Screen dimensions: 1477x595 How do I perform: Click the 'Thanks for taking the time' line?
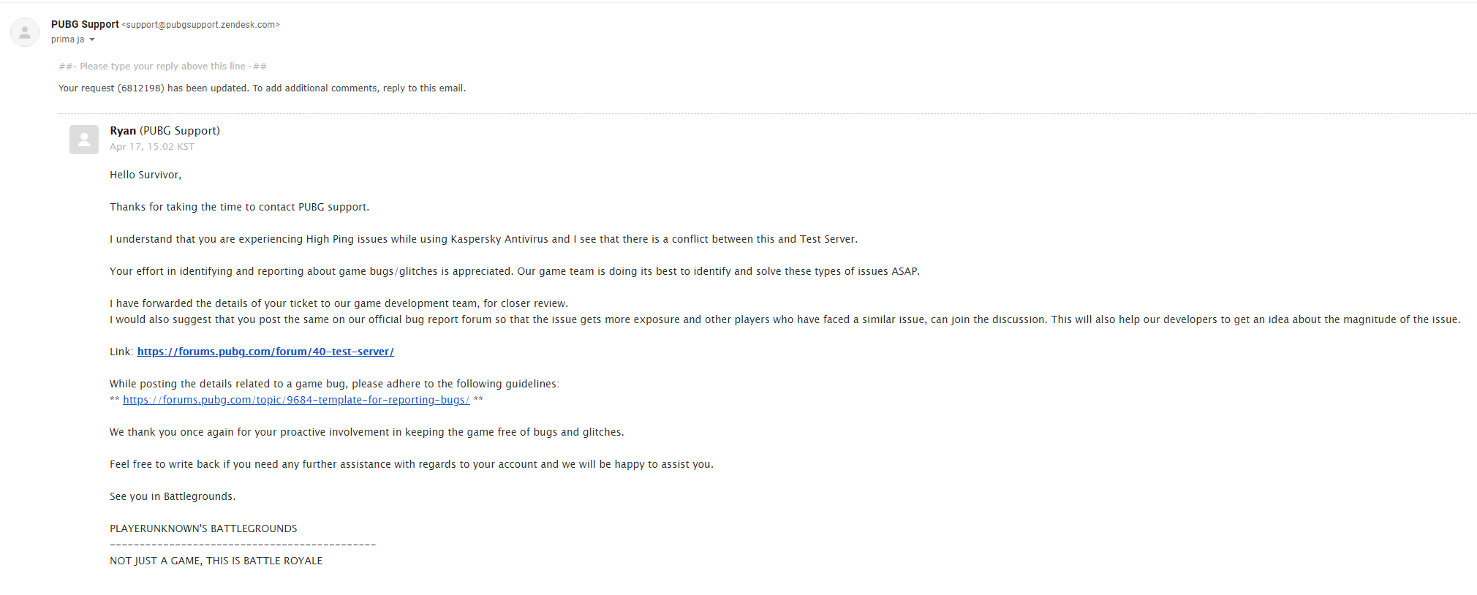[239, 207]
